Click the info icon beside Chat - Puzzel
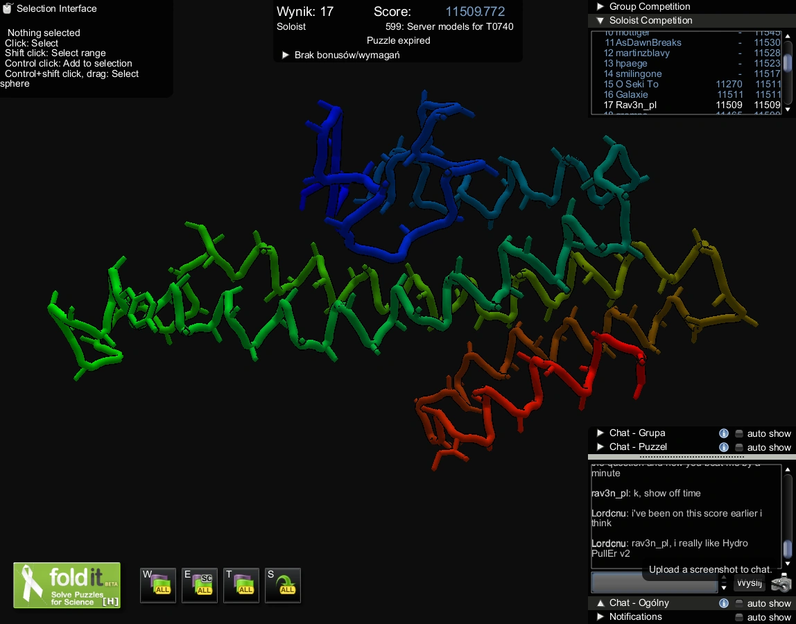Image resolution: width=796 pixels, height=624 pixels. point(723,447)
